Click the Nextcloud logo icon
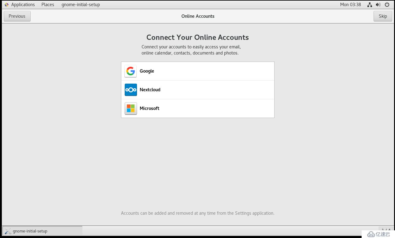The image size is (395, 238). (131, 90)
